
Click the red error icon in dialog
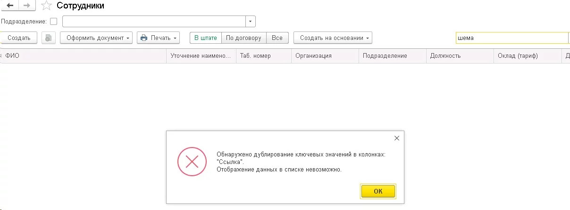192,162
